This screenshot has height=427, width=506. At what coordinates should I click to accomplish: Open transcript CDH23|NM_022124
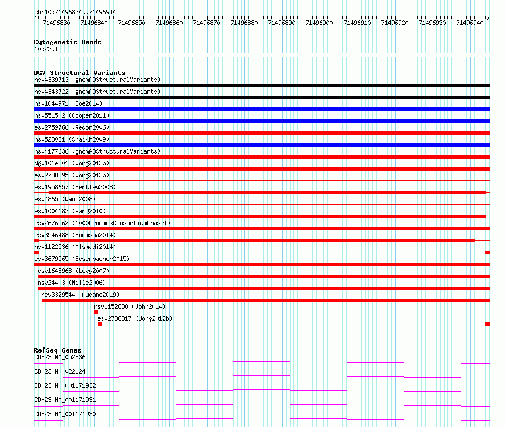[60, 371]
